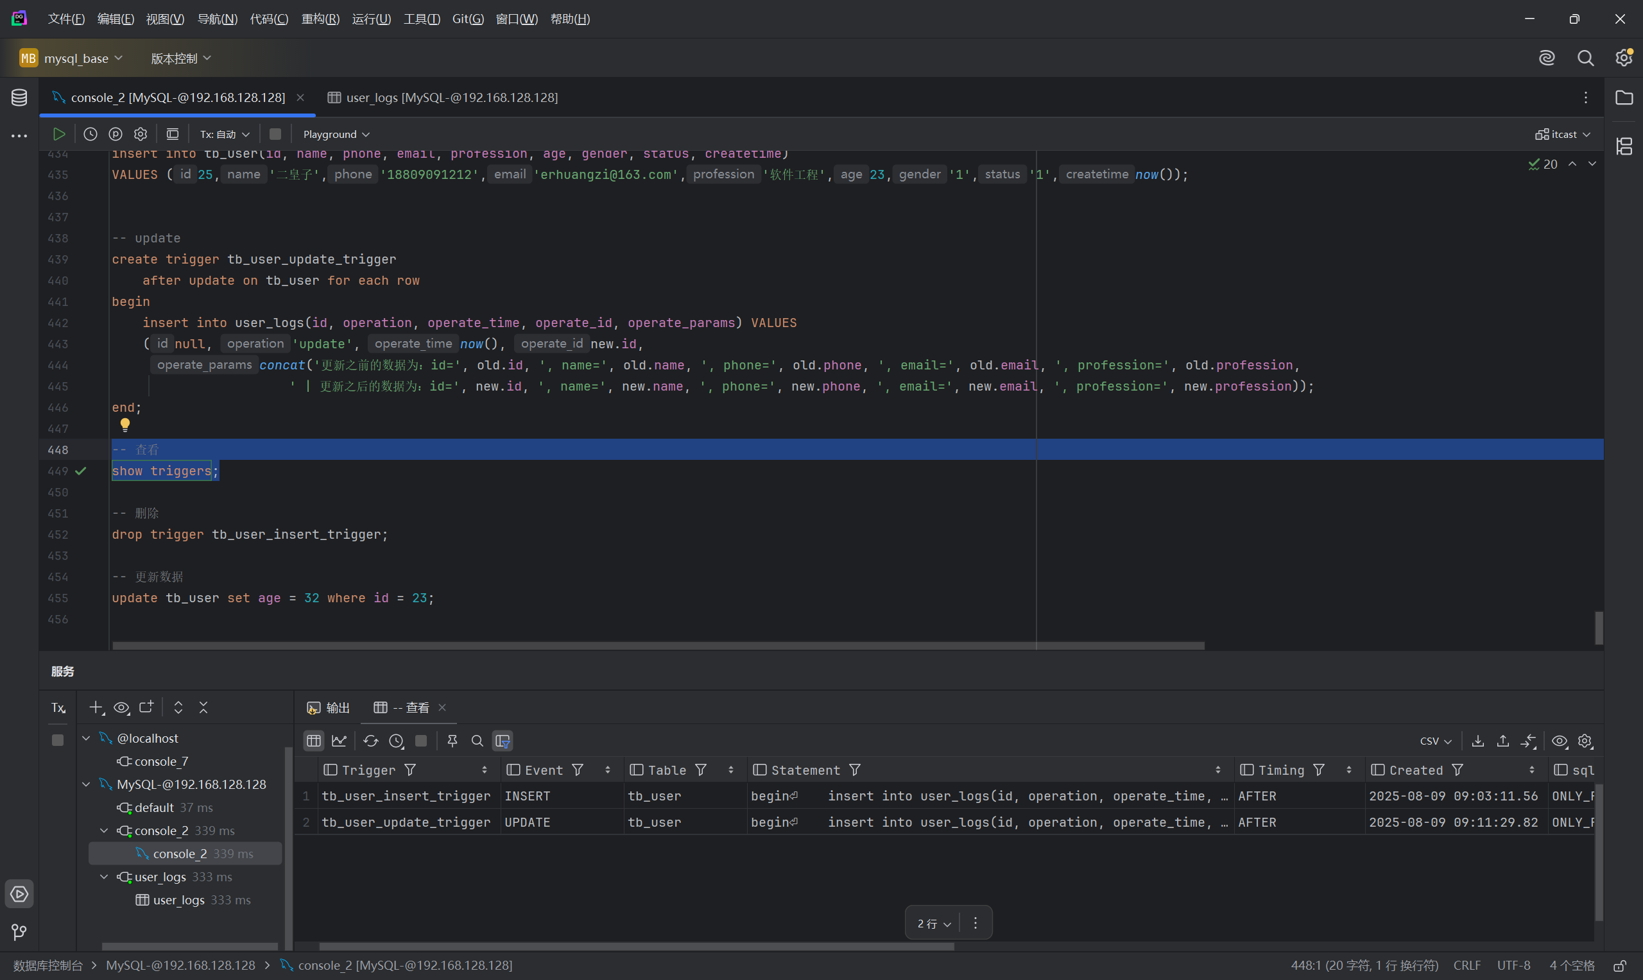This screenshot has width=1643, height=980.
Task: Open the query history clock icon
Action: pos(90,134)
